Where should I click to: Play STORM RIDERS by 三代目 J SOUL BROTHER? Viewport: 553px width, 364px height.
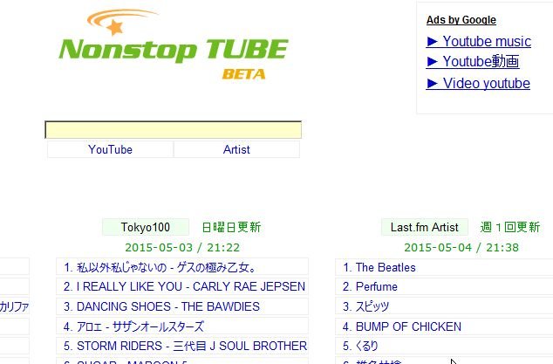182,346
